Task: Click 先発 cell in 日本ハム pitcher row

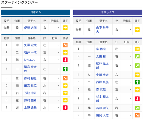Action: (x=7, y=28)
